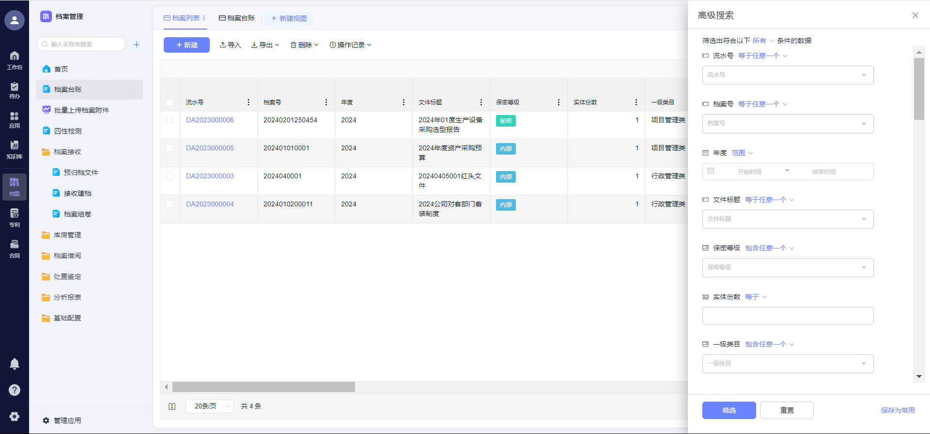Tick the checkbox for DA2023000005
Screen dimensions: 930x434
click(x=170, y=148)
